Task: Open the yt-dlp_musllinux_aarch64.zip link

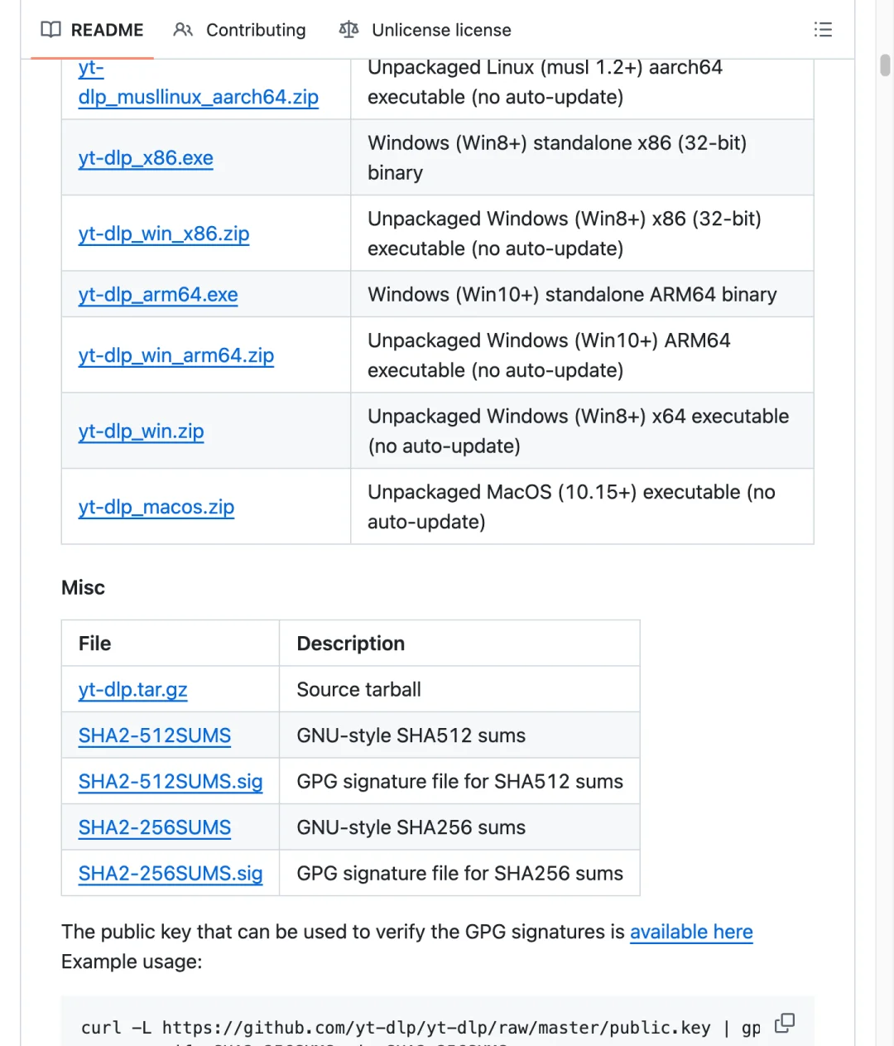Action: click(x=198, y=97)
